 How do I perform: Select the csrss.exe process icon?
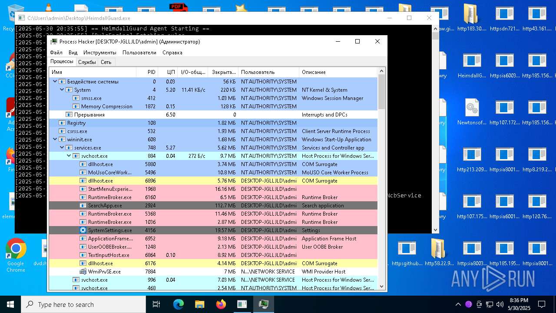(62, 131)
